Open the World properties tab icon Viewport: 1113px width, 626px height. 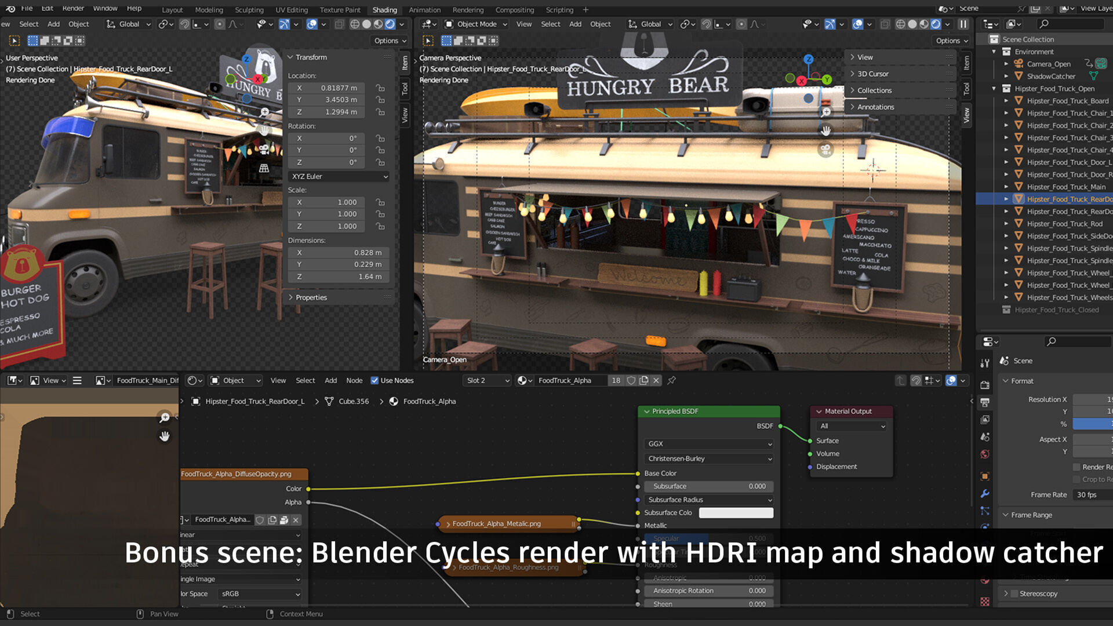pyautogui.click(x=985, y=454)
